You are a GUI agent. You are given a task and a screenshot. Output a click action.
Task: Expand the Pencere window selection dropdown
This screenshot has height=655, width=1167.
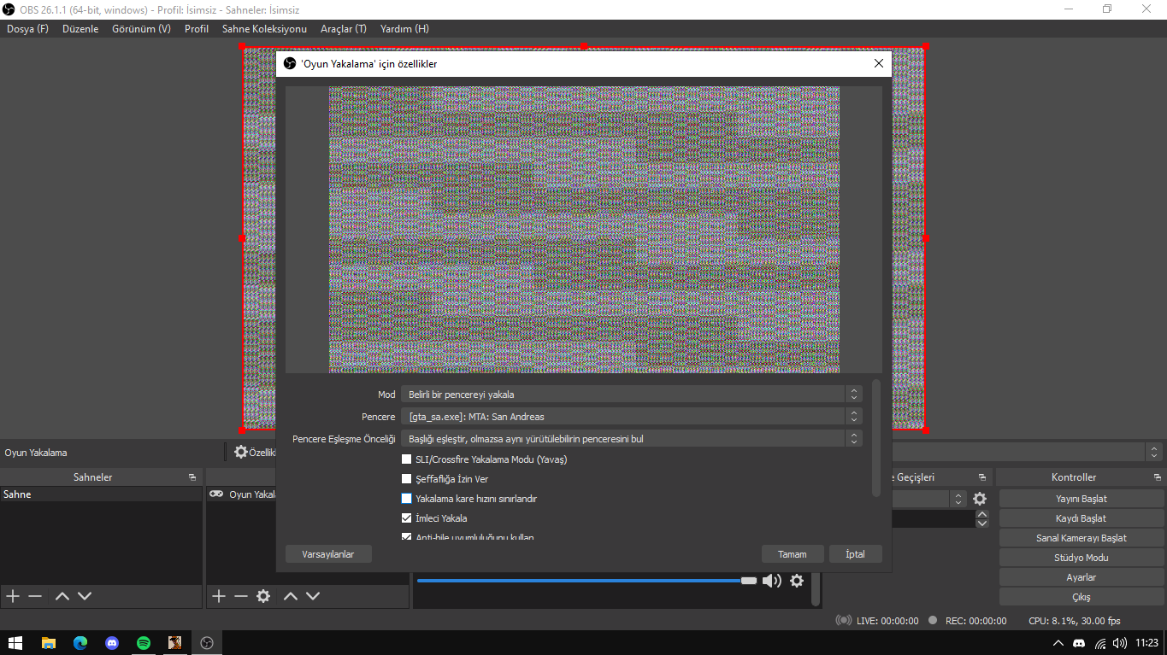tap(631, 417)
